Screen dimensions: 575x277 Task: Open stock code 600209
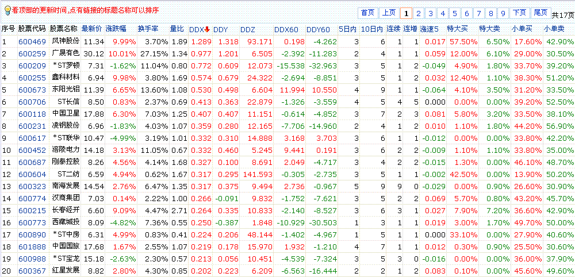coord(32,66)
